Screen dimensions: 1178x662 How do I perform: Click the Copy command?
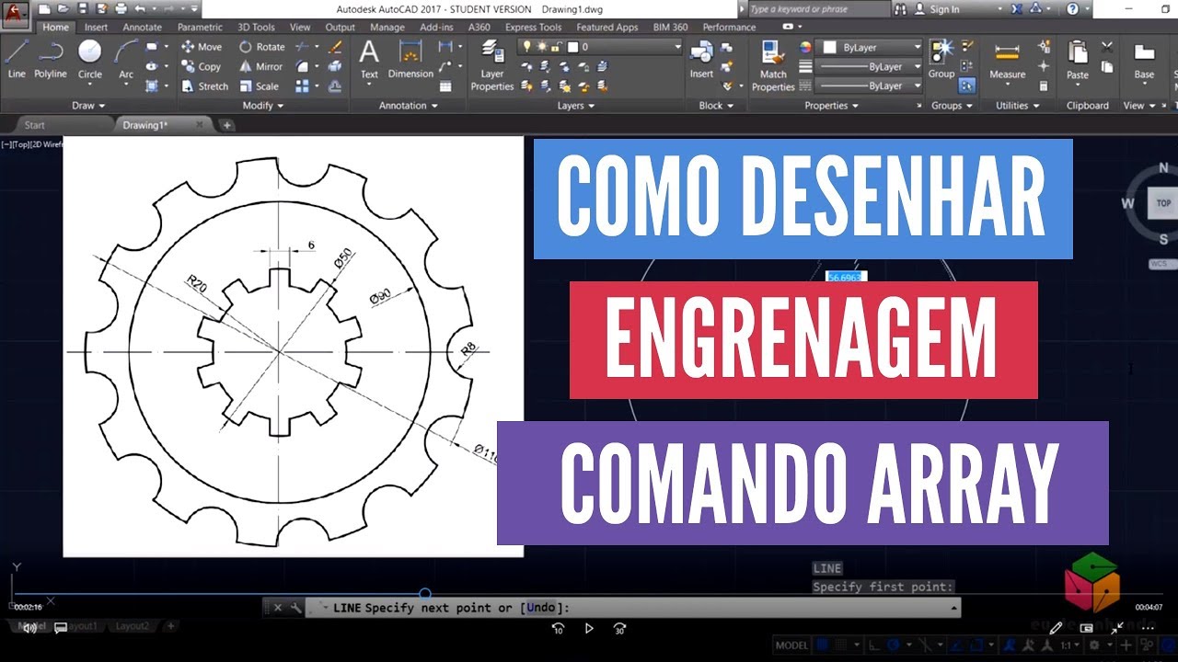point(202,66)
